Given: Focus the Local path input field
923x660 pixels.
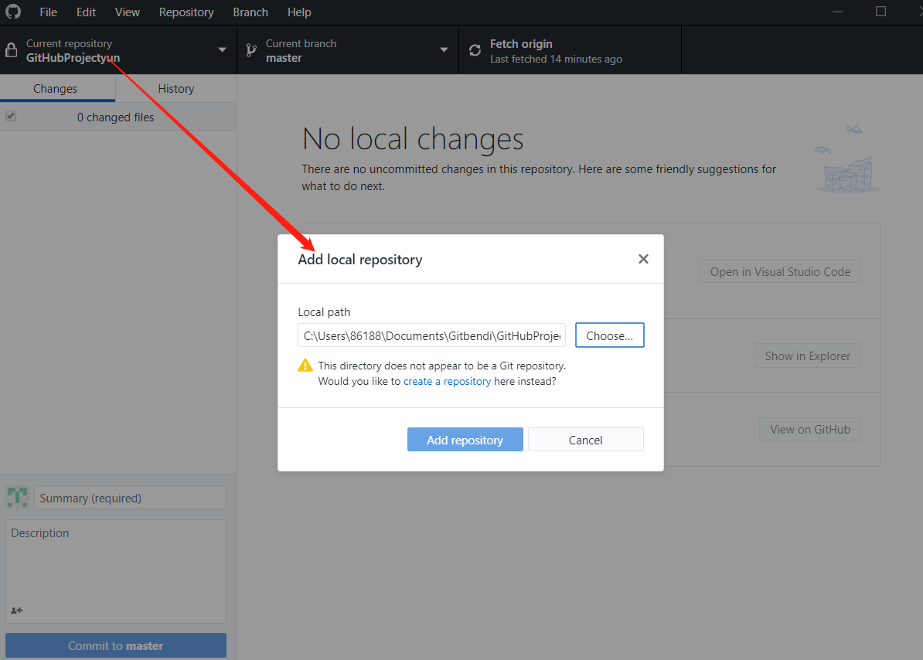Looking at the screenshot, I should click(431, 335).
